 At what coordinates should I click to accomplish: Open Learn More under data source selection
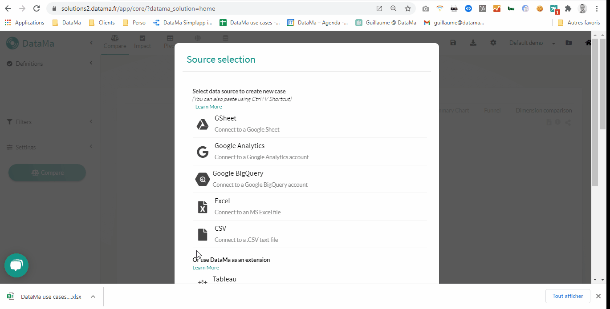[208, 107]
